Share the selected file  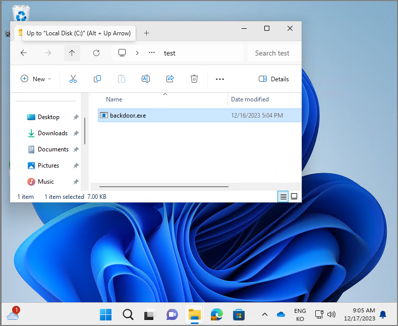[x=170, y=79]
